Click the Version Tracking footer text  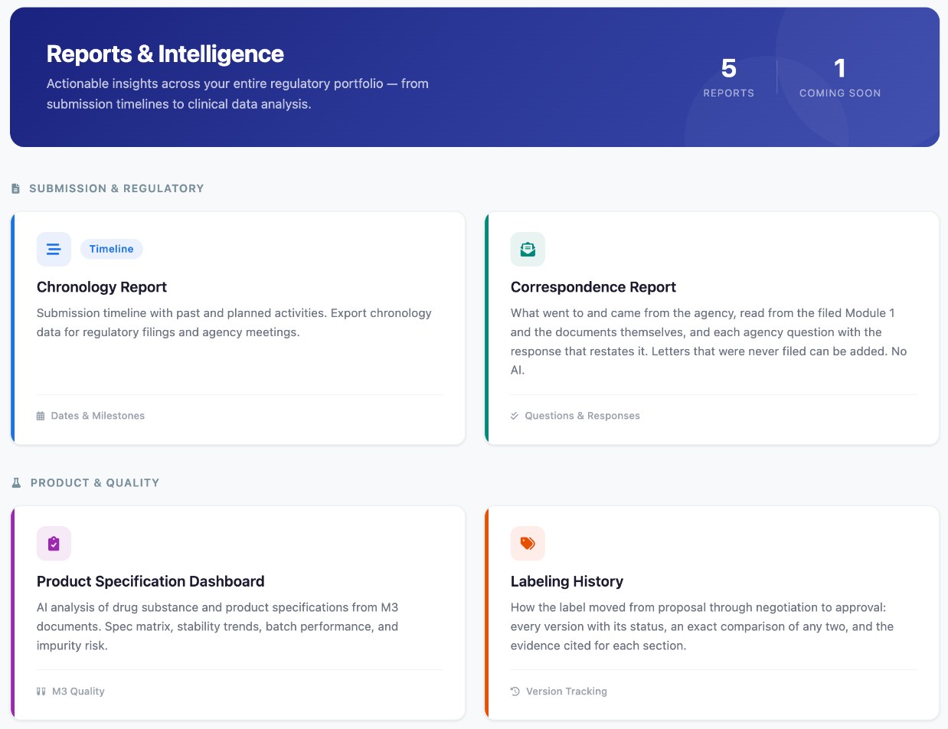pos(567,691)
